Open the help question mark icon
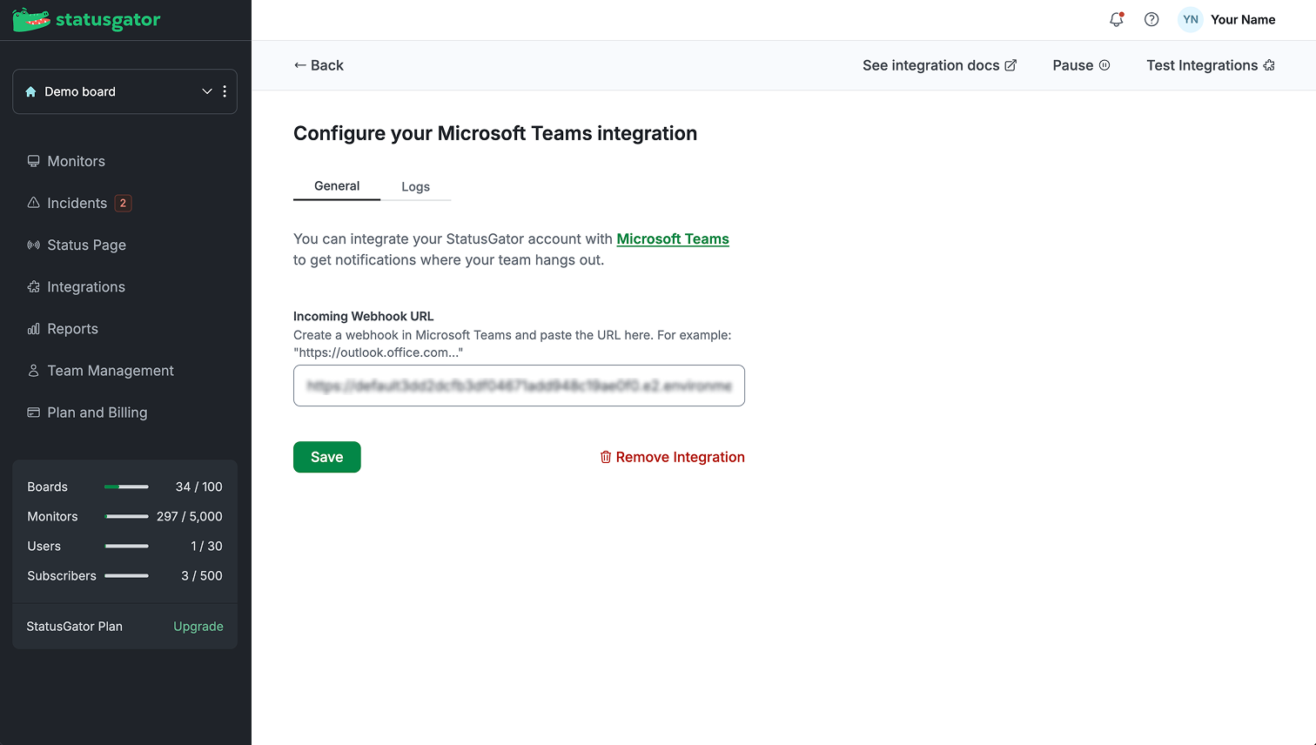 tap(1151, 19)
